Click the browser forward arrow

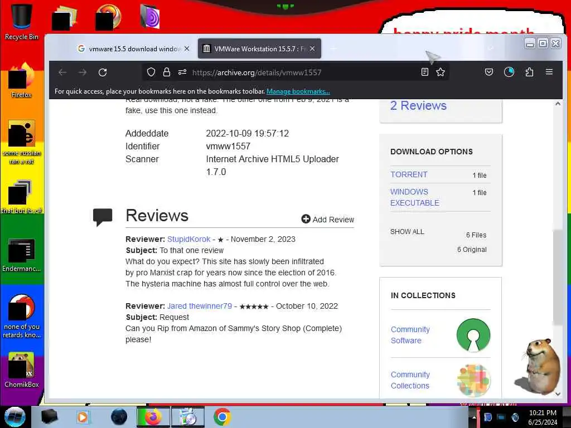click(83, 72)
